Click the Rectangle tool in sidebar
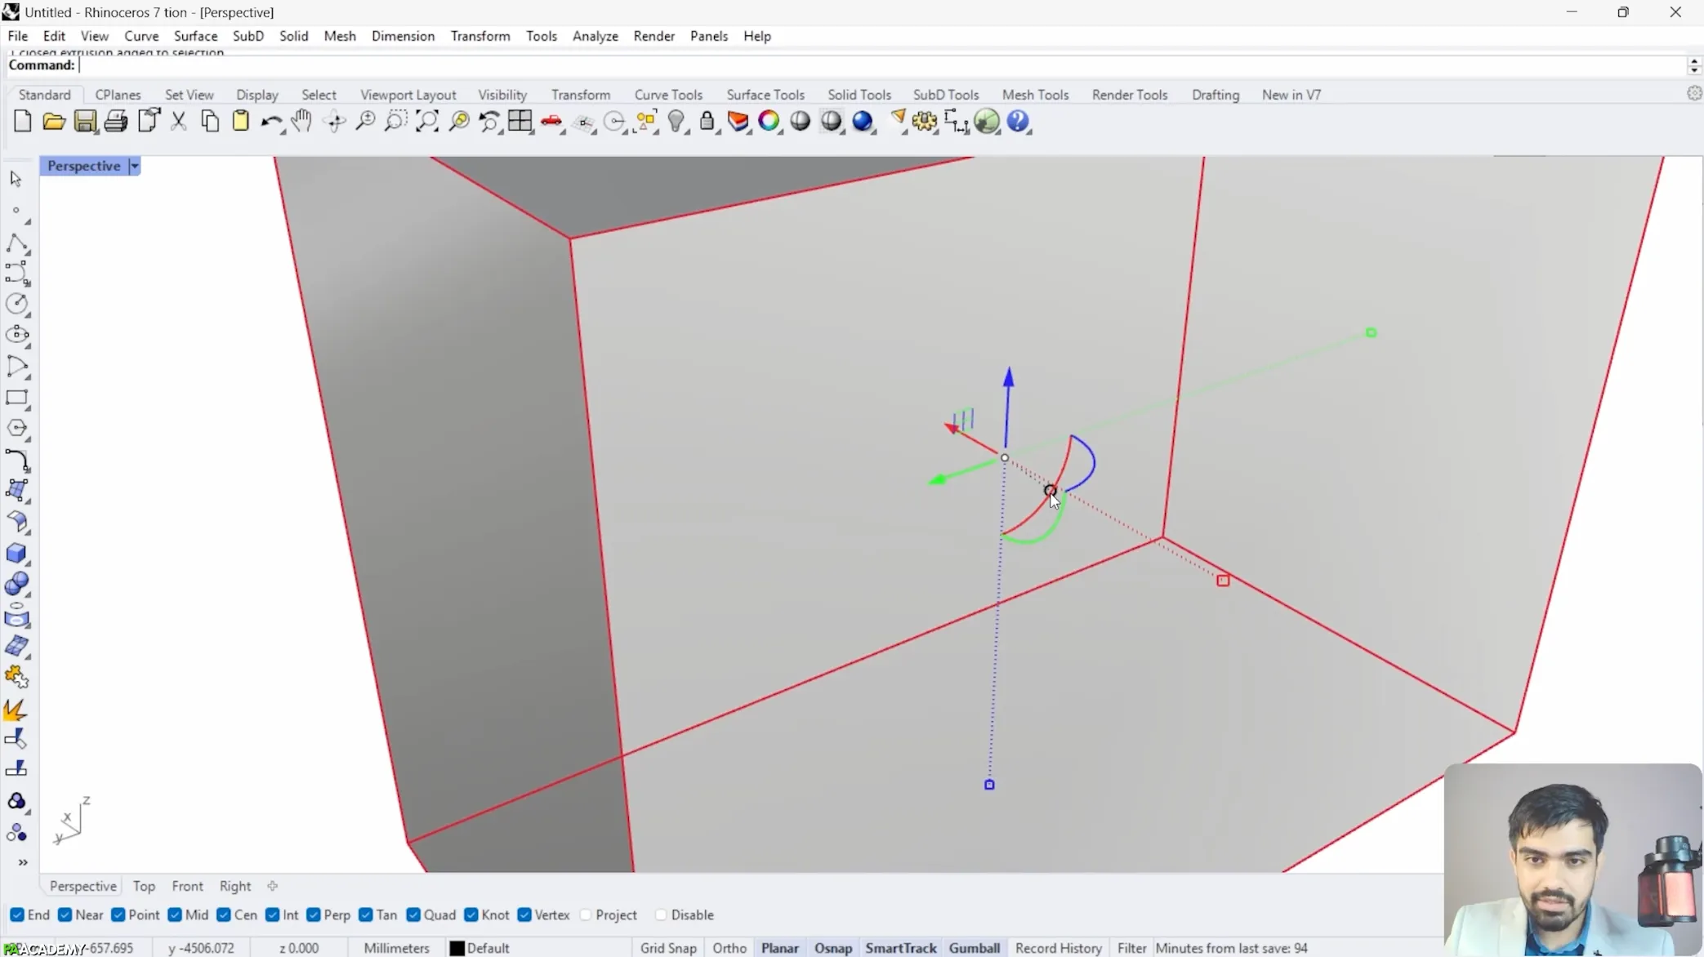Viewport: 1704px width, 957px height. point(16,398)
